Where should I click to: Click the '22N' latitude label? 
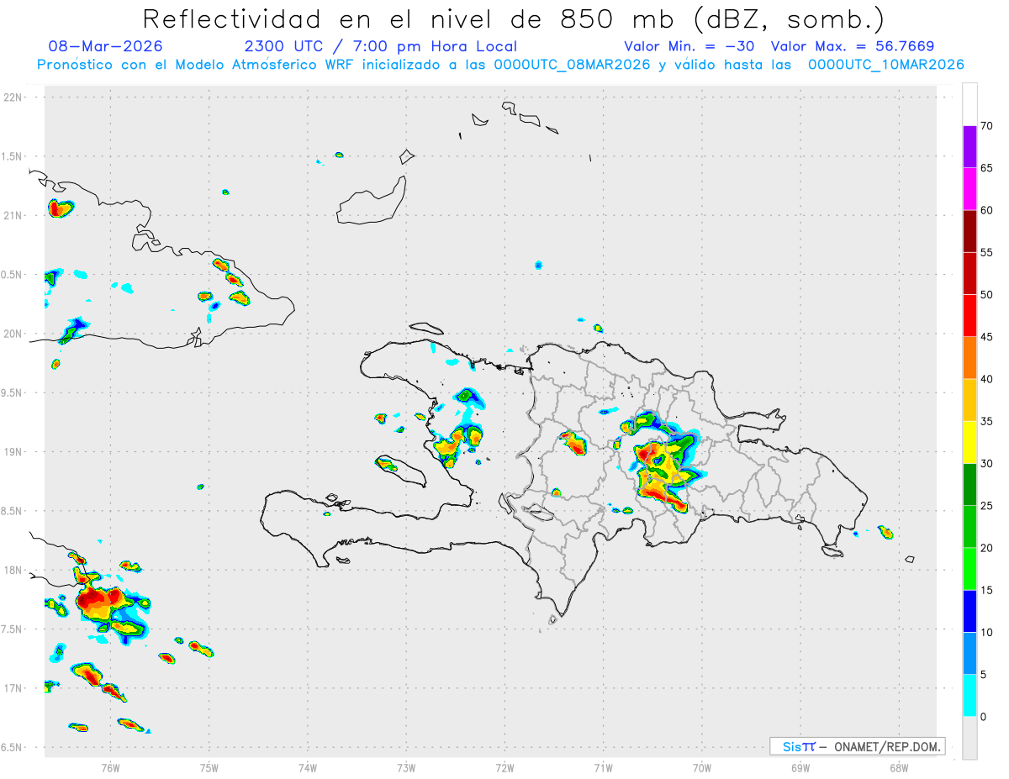[x=14, y=97]
